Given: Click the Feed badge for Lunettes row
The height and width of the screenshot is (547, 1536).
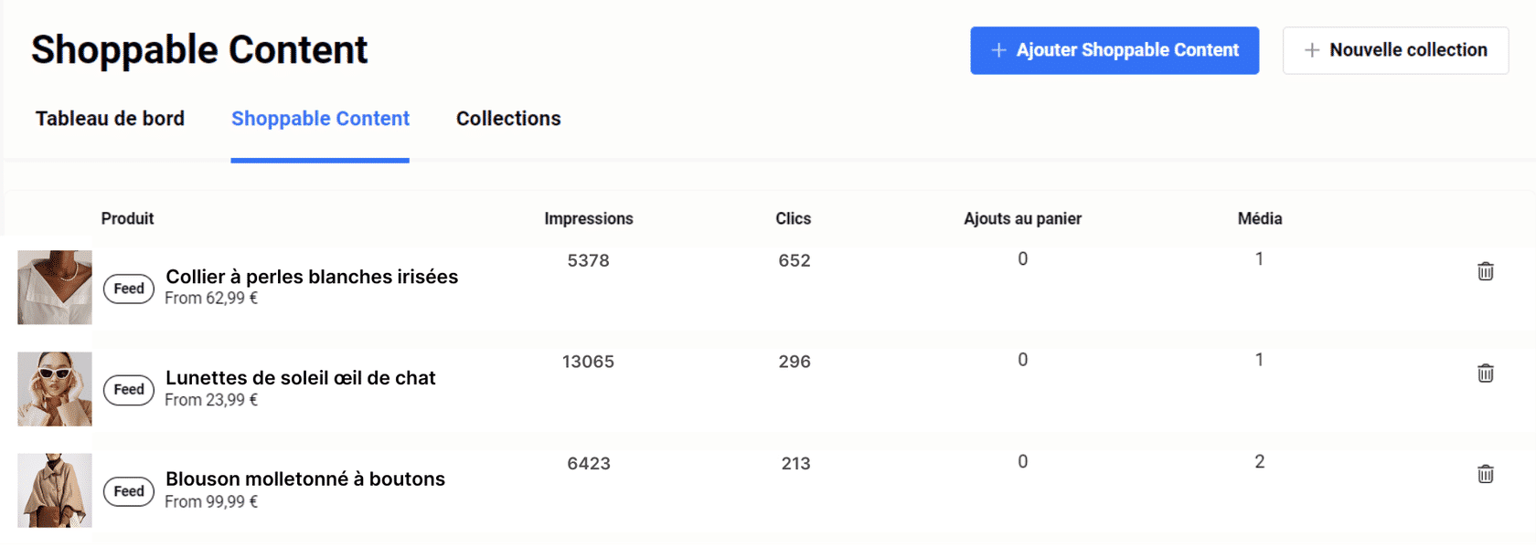Looking at the screenshot, I should tap(129, 390).
